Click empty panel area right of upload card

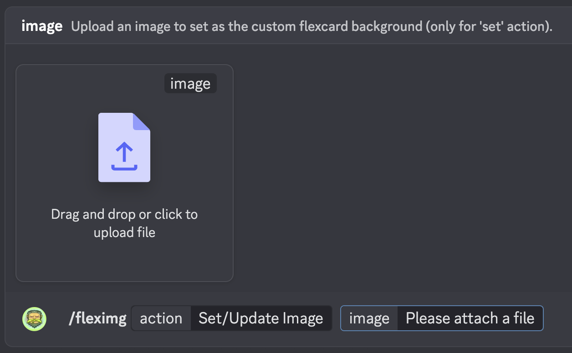[x=401, y=173]
